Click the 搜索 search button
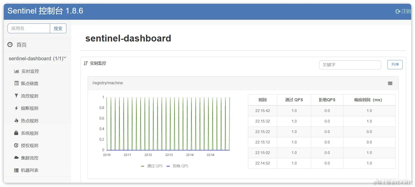Image resolution: width=415 pixels, height=187 pixels. pyautogui.click(x=58, y=28)
